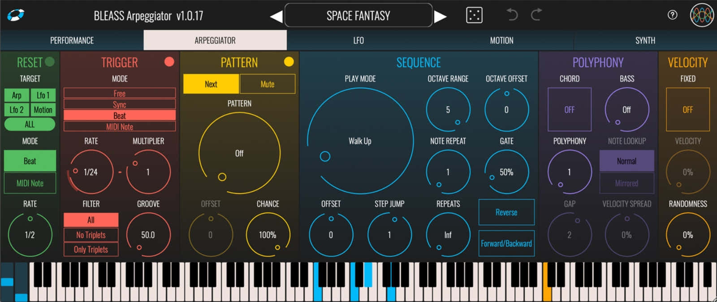Toggle the FIXED velocity OFF button
Image resolution: width=717 pixels, height=302 pixels.
[x=688, y=110]
